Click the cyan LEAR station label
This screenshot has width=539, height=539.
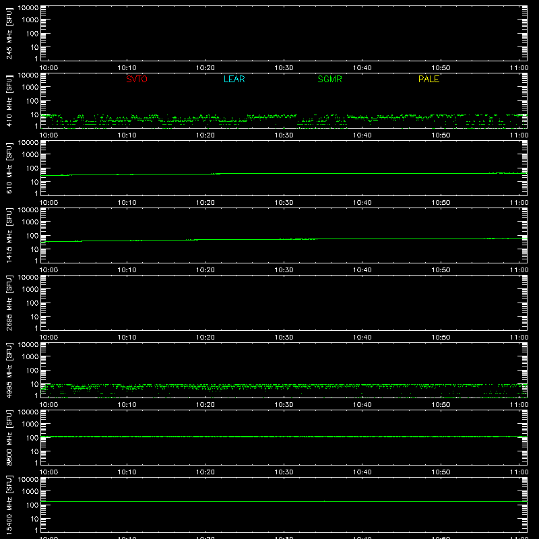click(234, 79)
